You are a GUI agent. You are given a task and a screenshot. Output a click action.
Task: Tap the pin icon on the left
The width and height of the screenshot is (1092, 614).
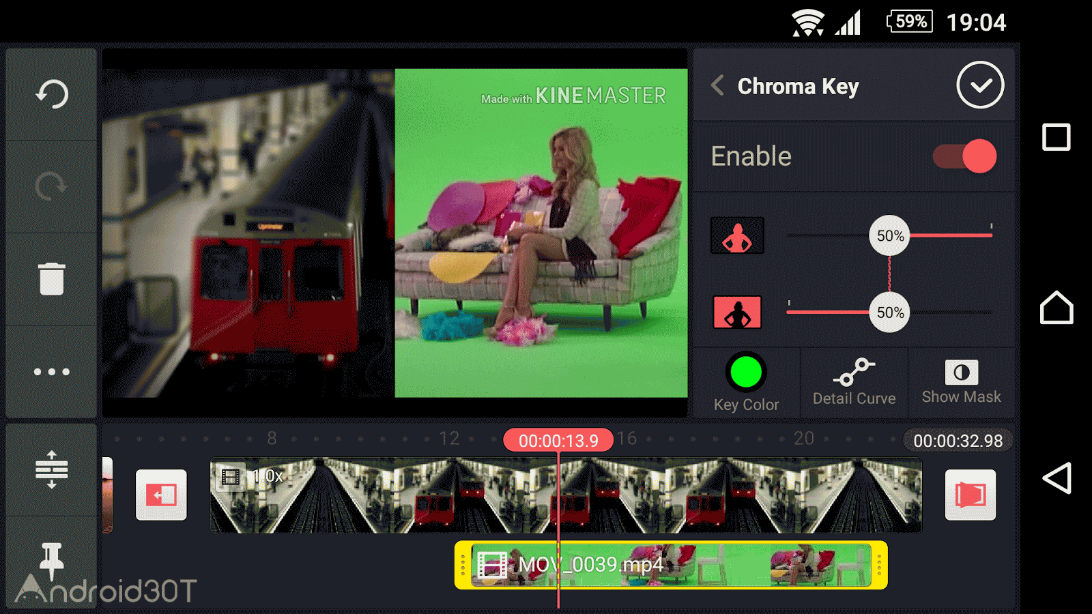tap(52, 561)
